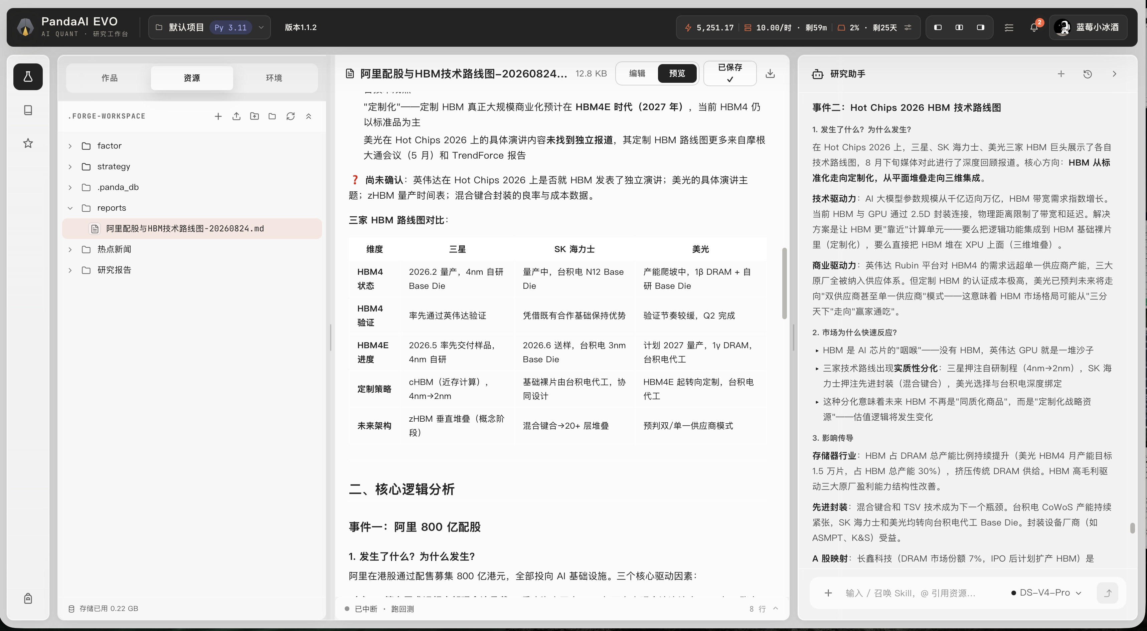Expand the factor folder
Image resolution: width=1147 pixels, height=631 pixels.
[x=70, y=146]
